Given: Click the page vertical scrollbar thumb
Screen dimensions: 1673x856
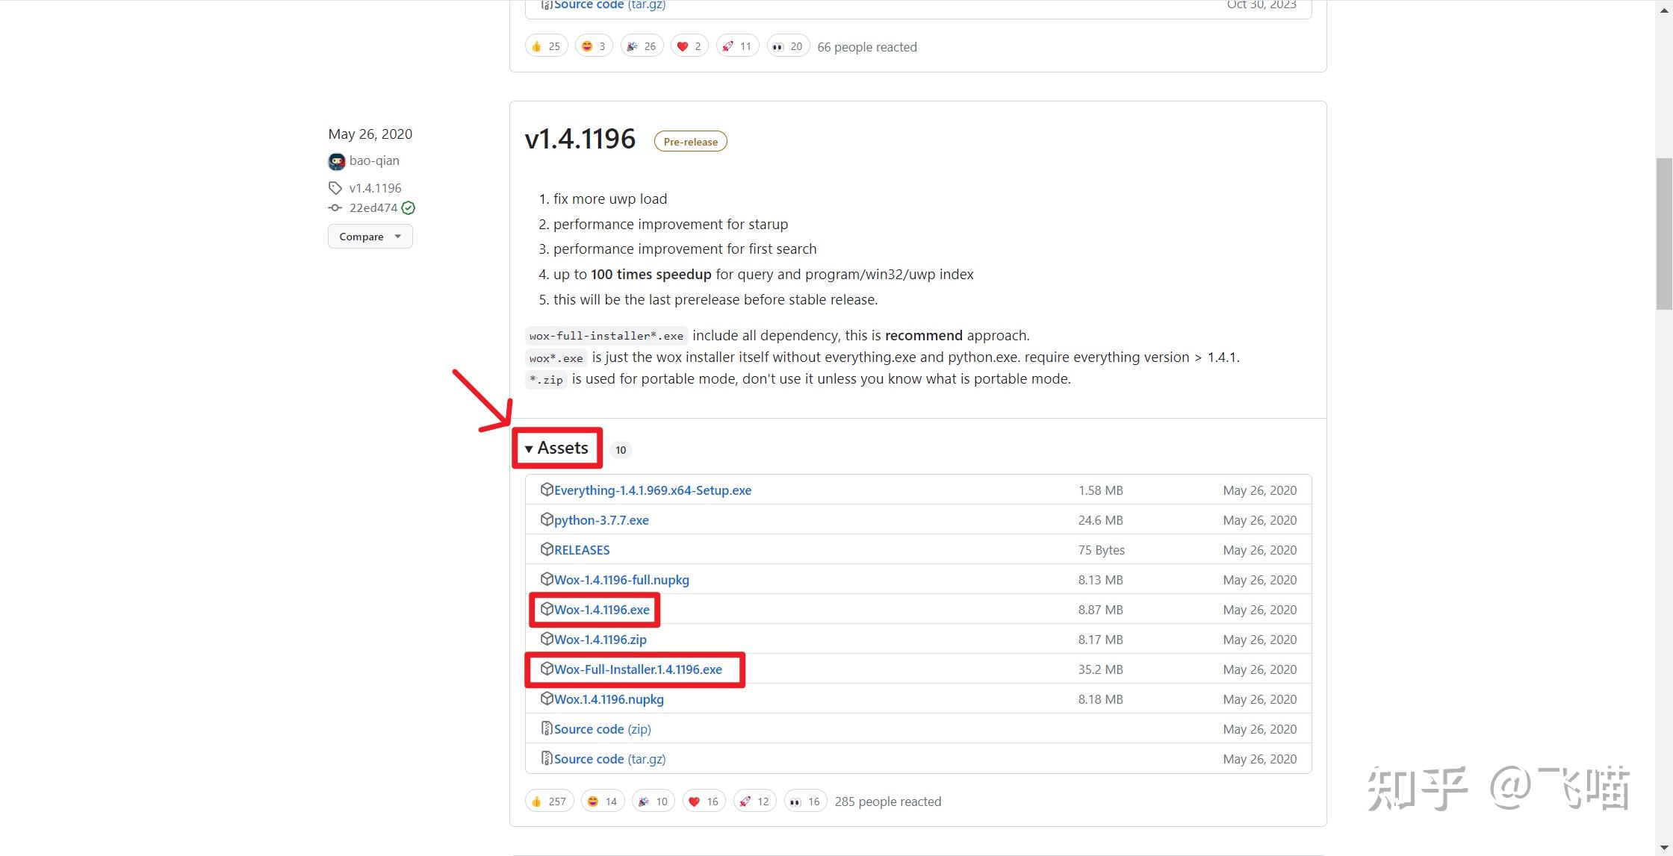Looking at the screenshot, I should (1664, 233).
